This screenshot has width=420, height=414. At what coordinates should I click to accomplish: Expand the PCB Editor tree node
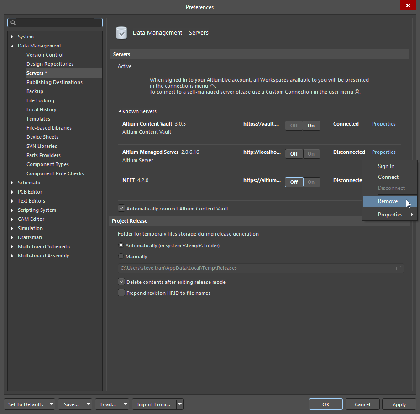pyautogui.click(x=12, y=192)
